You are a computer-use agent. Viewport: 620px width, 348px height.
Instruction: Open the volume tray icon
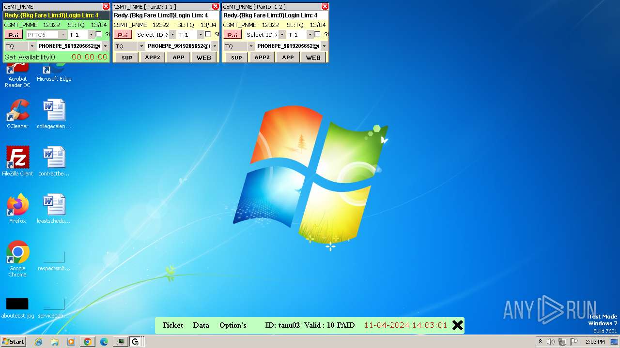click(x=551, y=342)
